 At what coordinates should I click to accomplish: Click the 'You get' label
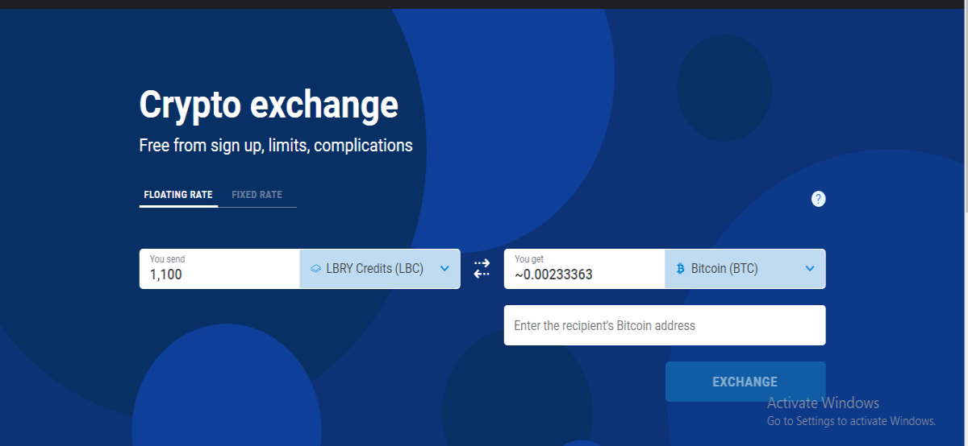pyautogui.click(x=529, y=259)
